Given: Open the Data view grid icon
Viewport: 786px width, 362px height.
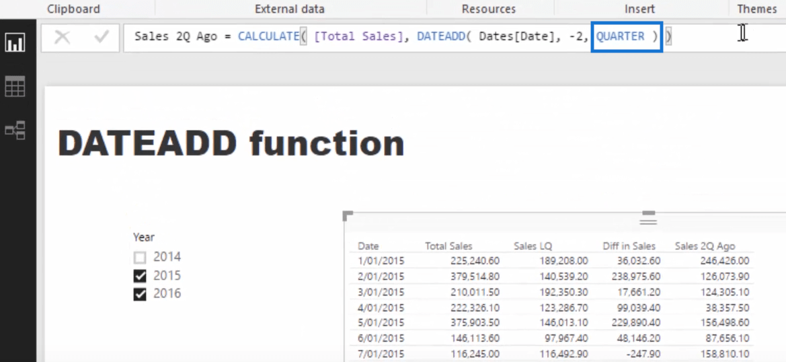Looking at the screenshot, I should pos(15,87).
